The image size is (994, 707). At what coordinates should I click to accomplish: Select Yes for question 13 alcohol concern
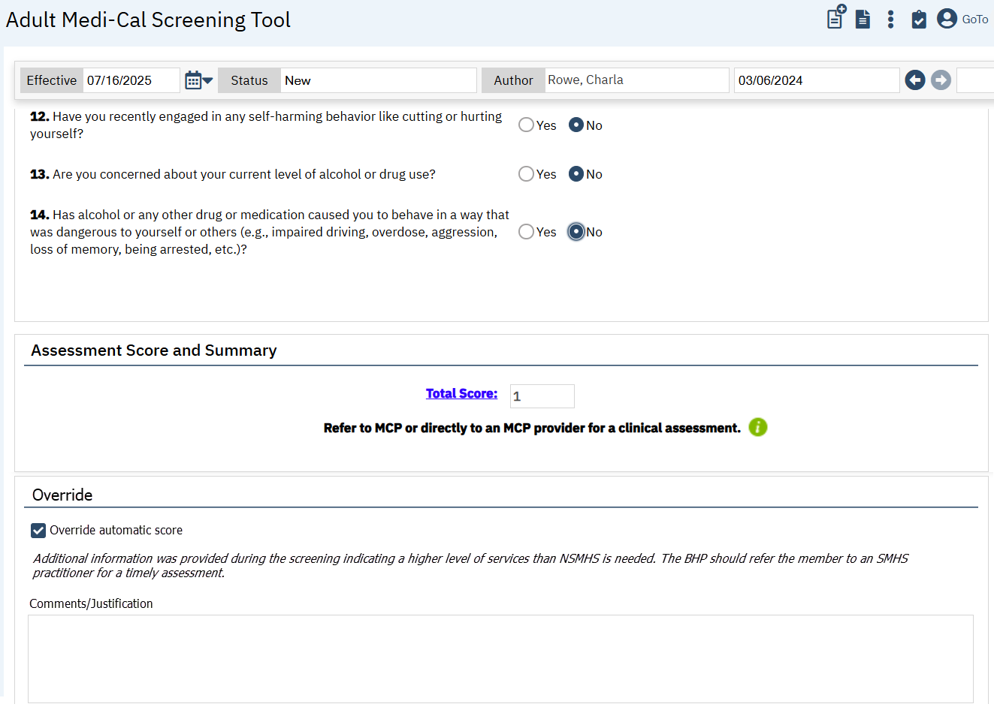pos(526,174)
